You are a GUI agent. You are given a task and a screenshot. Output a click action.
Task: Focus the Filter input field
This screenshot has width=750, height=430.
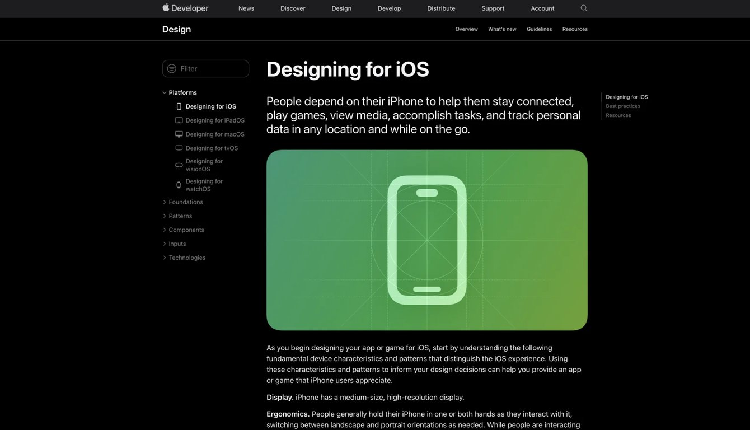(205, 68)
